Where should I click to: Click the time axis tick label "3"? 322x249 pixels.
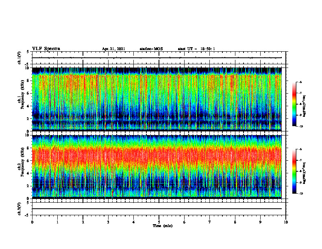coord(108,222)
